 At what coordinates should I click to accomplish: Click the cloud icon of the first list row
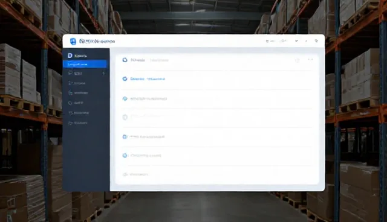pyautogui.click(x=125, y=60)
